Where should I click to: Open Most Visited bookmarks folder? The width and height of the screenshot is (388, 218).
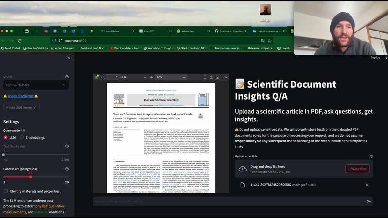[x=10, y=48]
